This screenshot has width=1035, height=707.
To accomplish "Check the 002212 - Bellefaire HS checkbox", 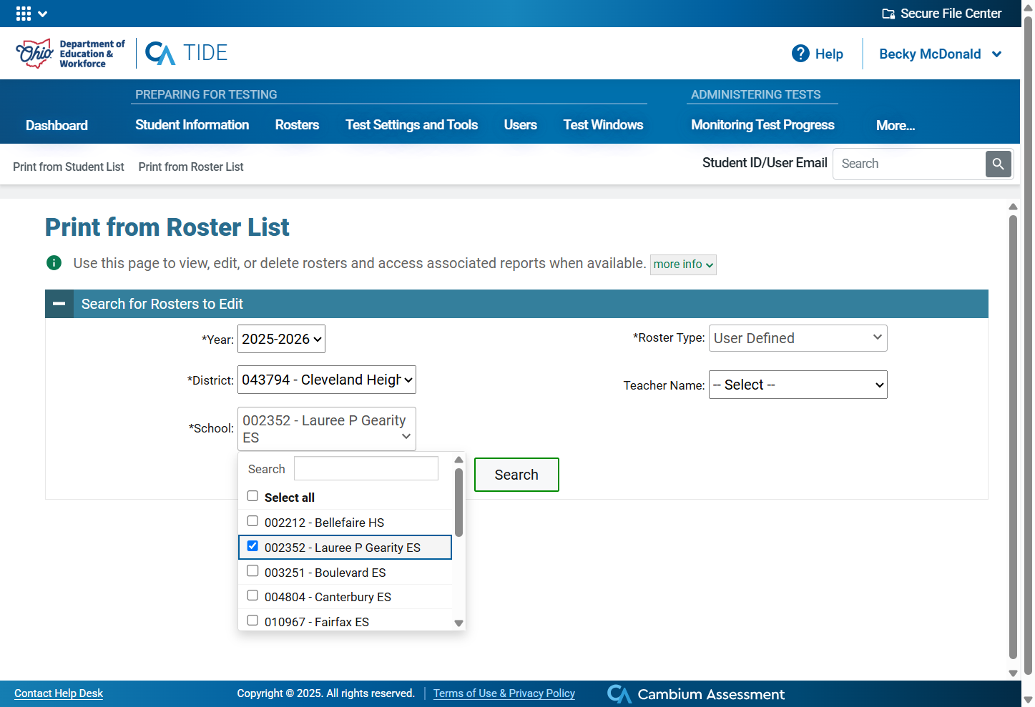I will point(252,521).
